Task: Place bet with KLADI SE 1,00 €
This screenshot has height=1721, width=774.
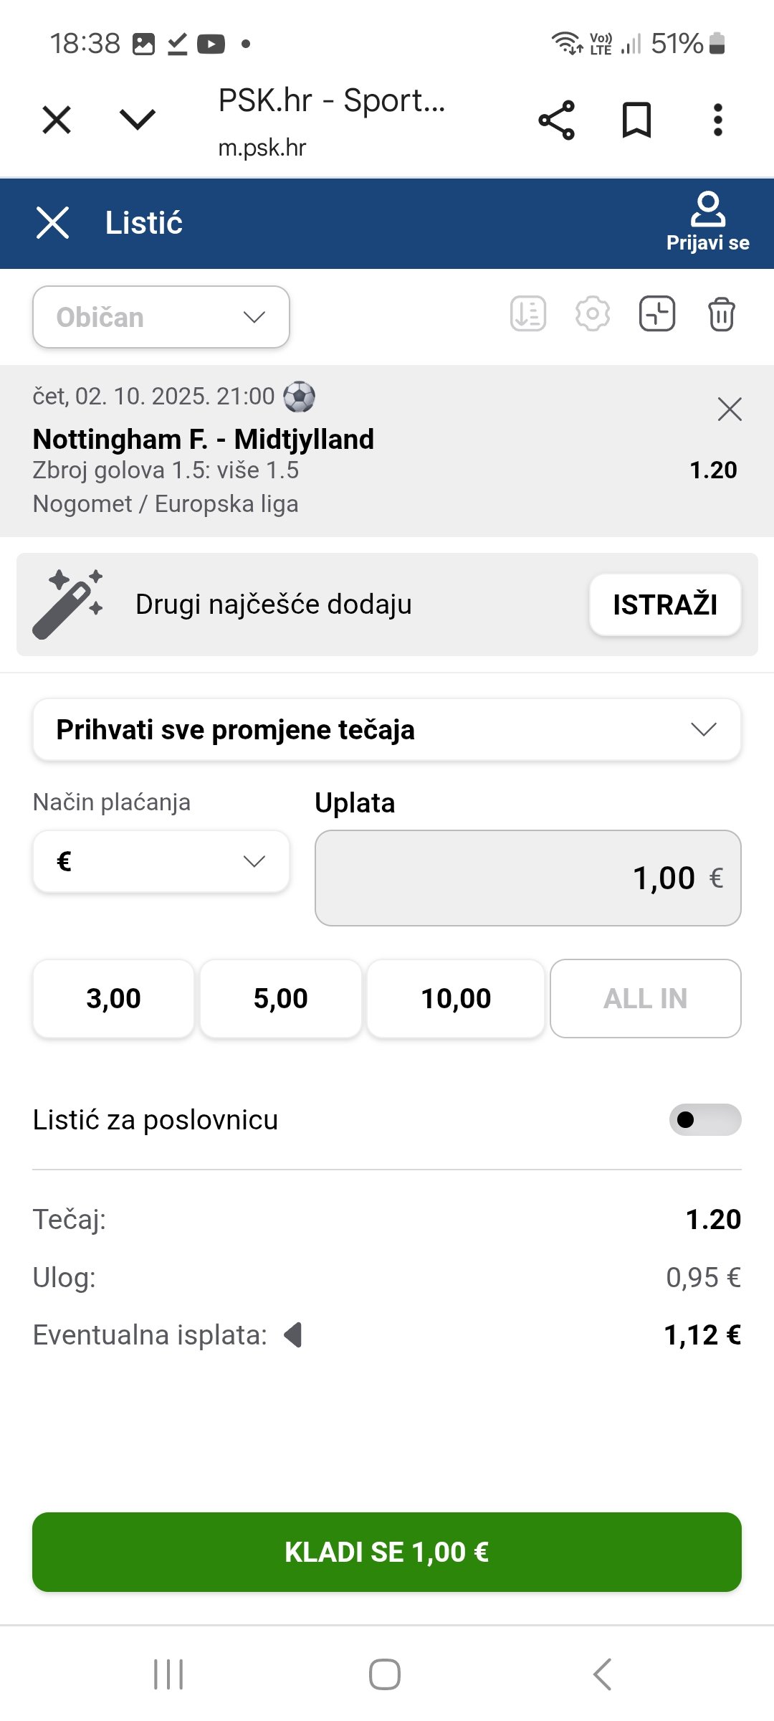Action: tap(386, 1552)
